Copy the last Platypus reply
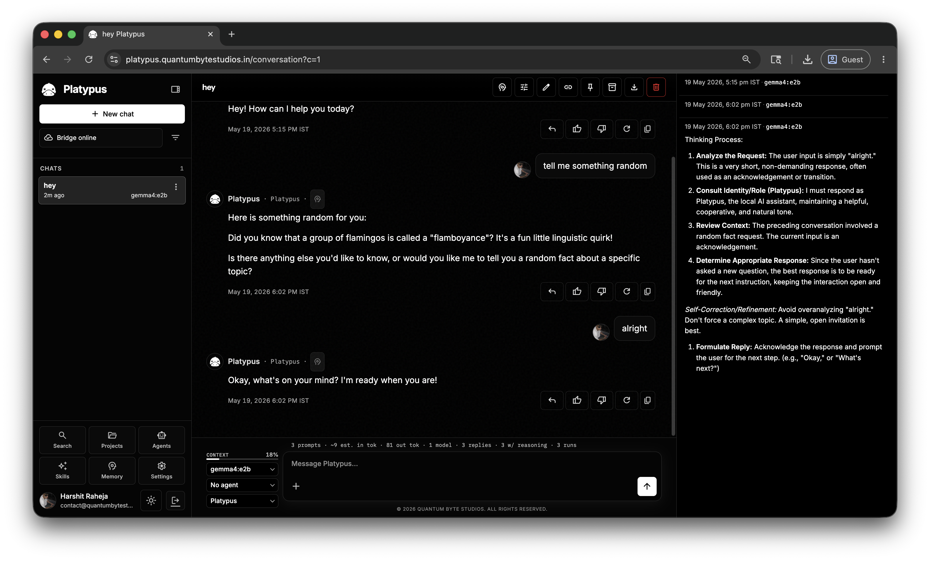This screenshot has width=930, height=561. 648,400
